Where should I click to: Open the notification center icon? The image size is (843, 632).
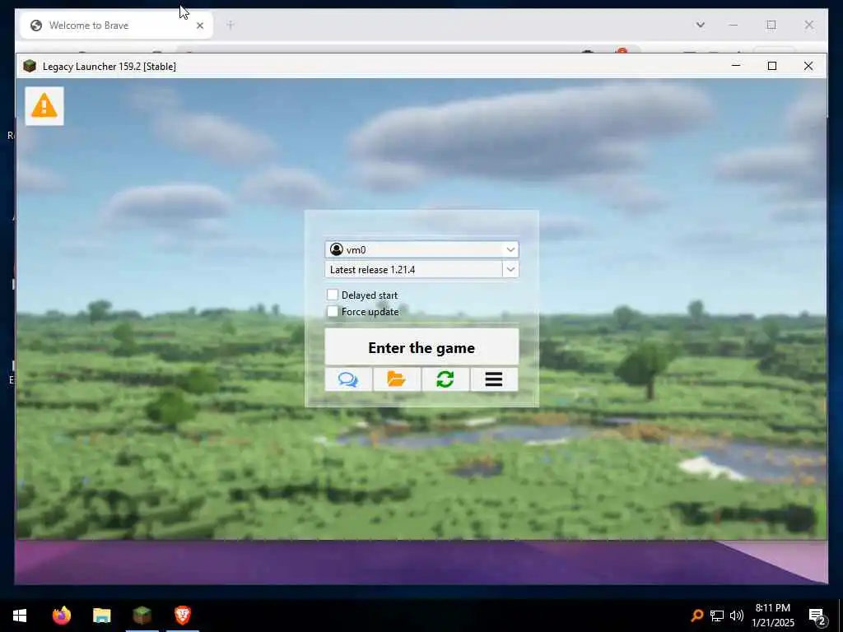click(x=817, y=616)
